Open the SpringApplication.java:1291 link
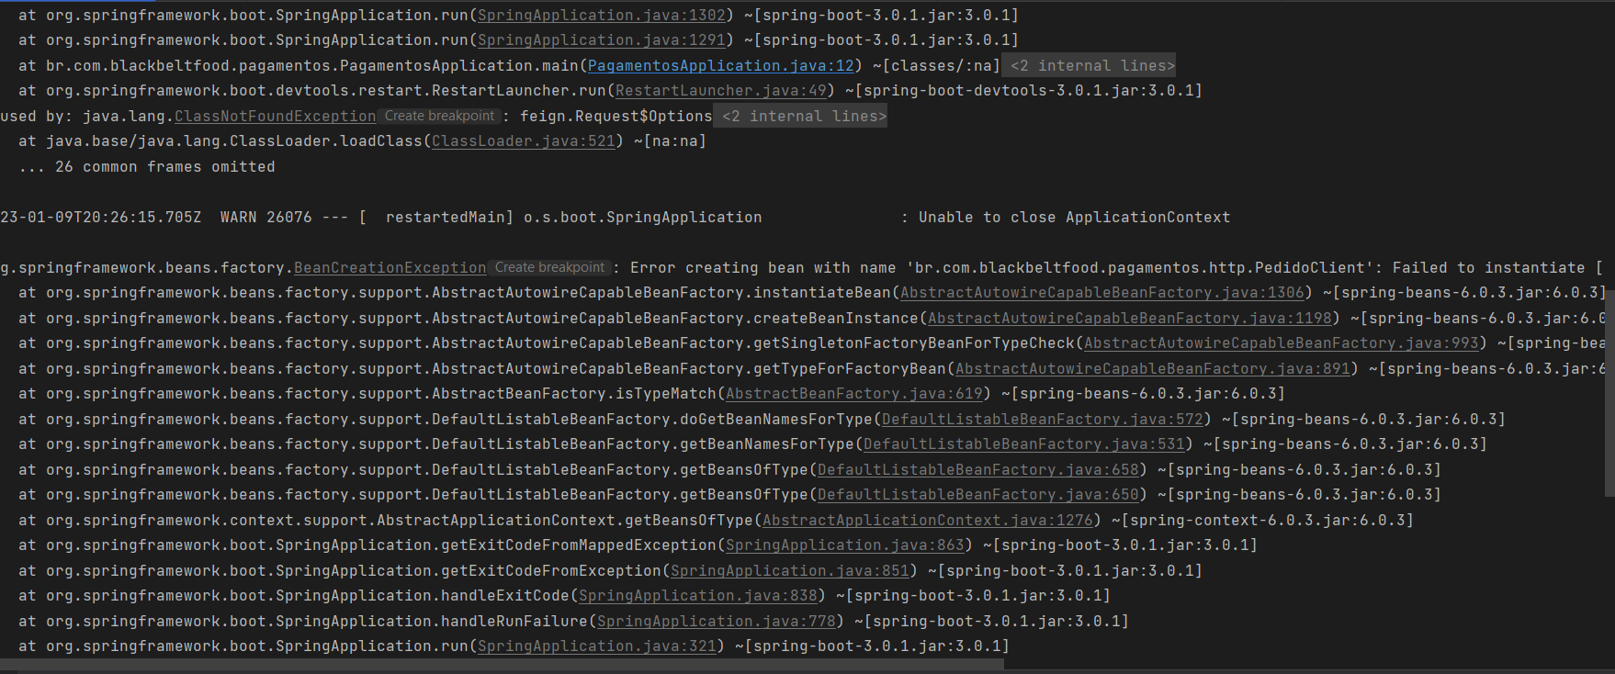The image size is (1615, 674). click(601, 40)
